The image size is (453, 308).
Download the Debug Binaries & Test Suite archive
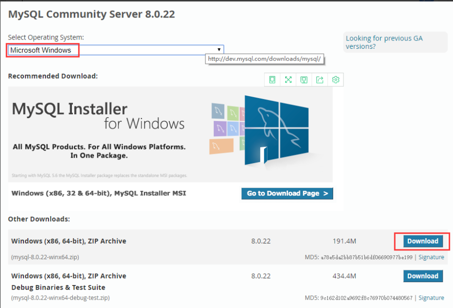point(423,276)
